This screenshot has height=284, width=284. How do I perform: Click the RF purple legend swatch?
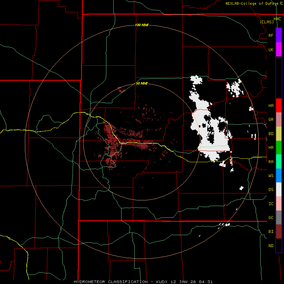click(x=279, y=35)
